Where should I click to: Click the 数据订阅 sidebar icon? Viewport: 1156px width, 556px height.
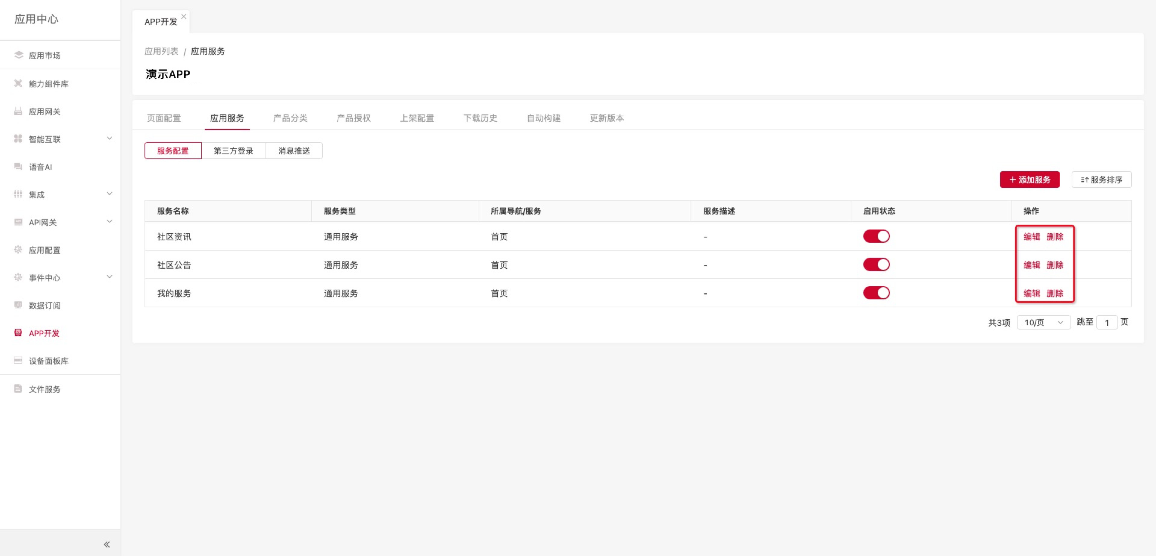pos(18,305)
